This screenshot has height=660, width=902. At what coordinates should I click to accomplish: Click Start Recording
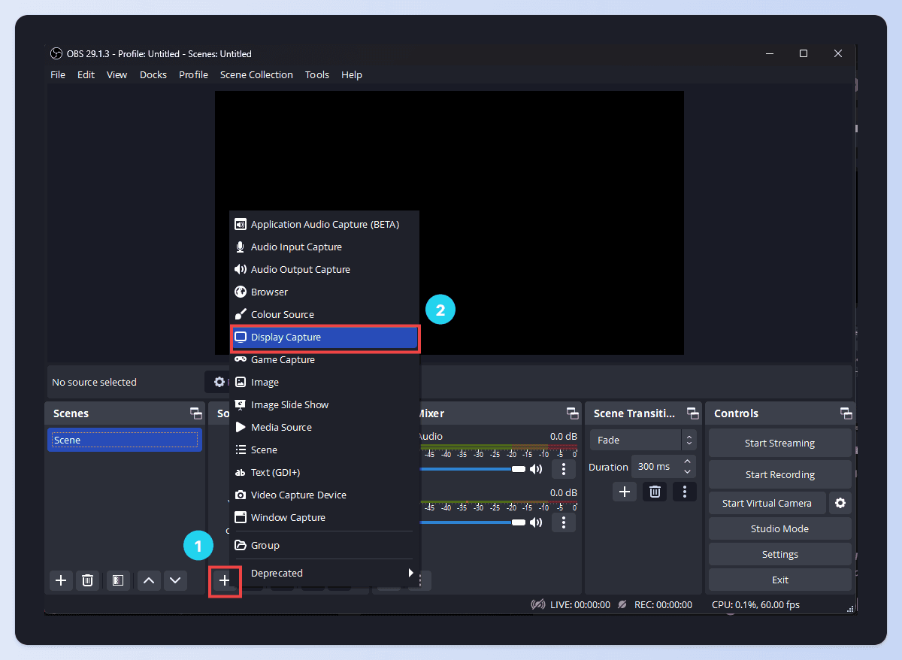click(779, 474)
